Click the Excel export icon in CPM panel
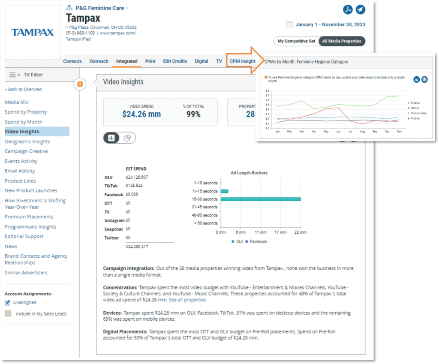439x364 pixels. (424, 79)
